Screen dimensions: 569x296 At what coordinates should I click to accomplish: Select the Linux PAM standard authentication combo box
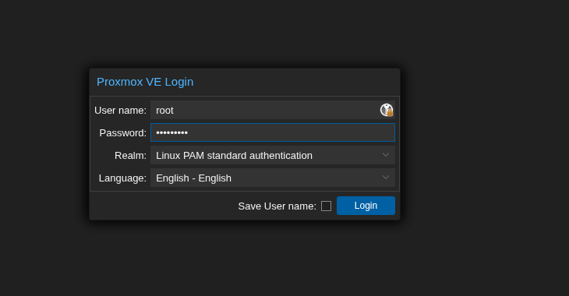(273, 155)
